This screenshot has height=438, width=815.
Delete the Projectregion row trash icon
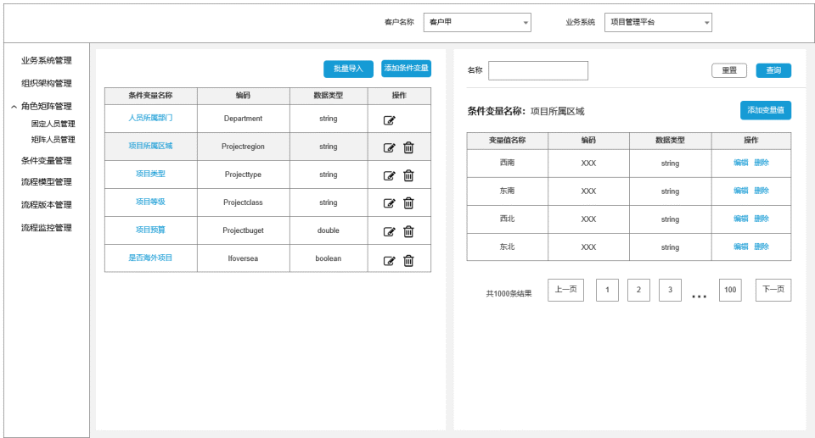point(408,147)
